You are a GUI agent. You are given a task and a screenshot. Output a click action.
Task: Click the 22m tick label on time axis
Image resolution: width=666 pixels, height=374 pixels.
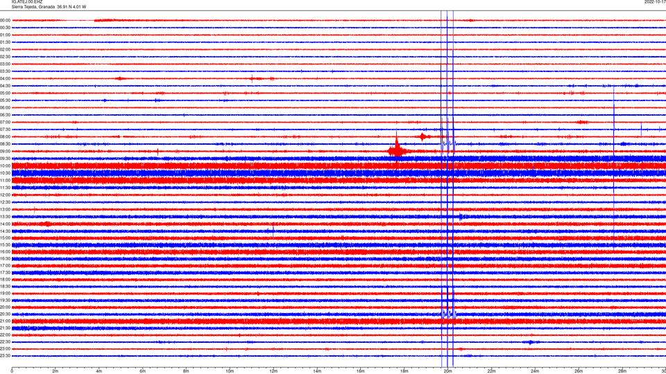[491, 371]
